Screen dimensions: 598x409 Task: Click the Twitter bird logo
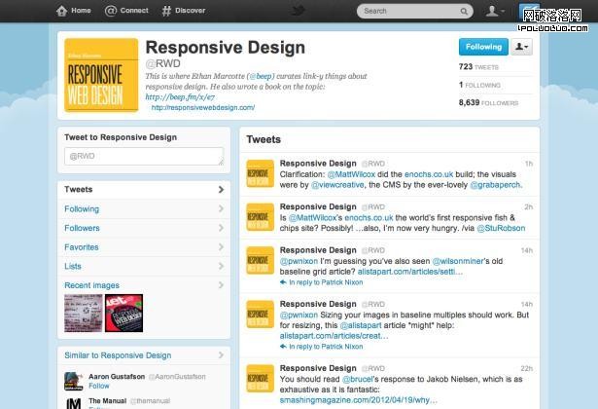[x=299, y=11]
